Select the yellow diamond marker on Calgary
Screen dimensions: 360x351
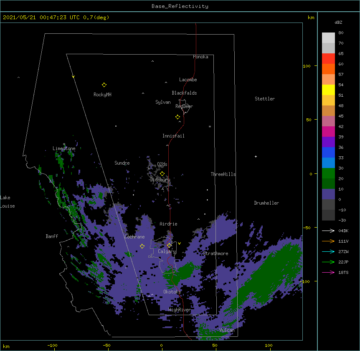(169, 246)
